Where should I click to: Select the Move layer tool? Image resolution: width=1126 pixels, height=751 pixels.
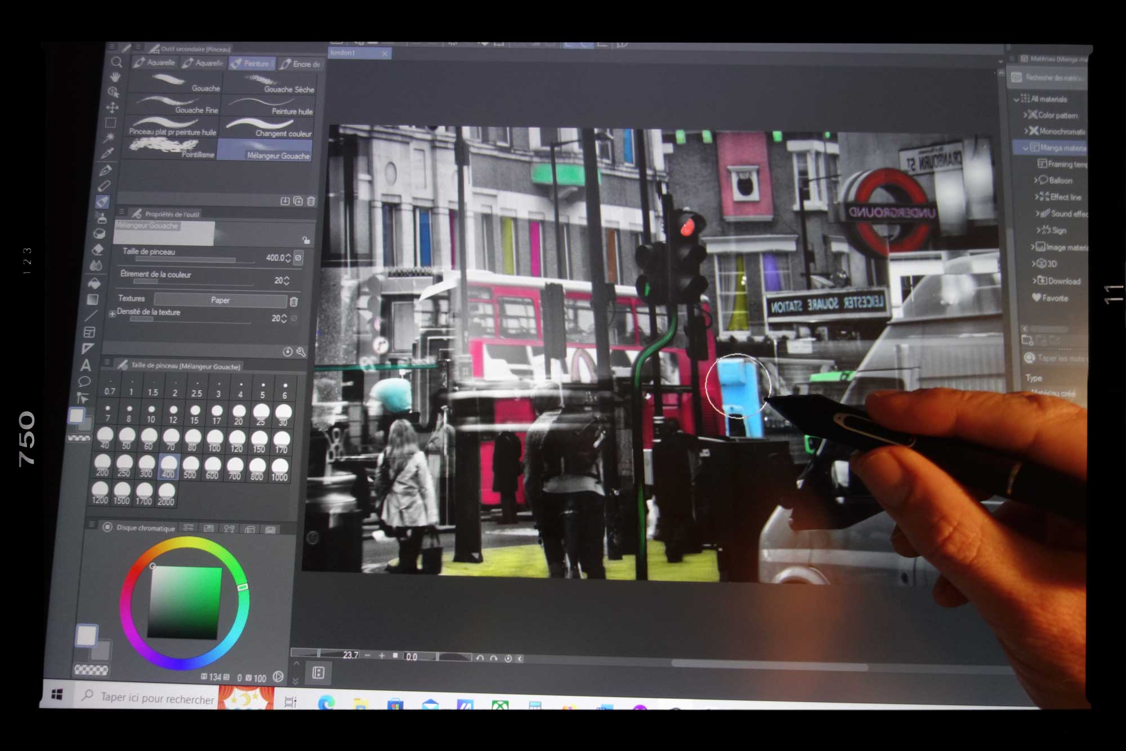tap(112, 107)
